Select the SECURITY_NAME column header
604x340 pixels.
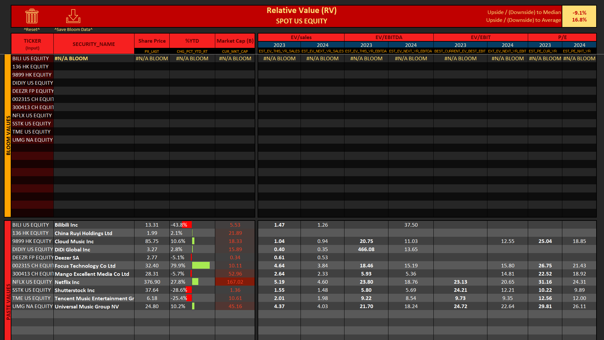(94, 44)
